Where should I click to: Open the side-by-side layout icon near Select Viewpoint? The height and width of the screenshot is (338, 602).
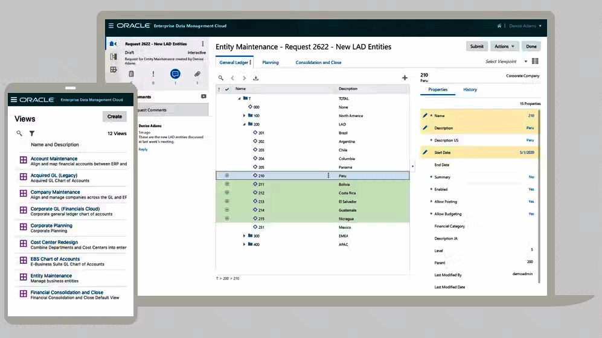click(536, 62)
